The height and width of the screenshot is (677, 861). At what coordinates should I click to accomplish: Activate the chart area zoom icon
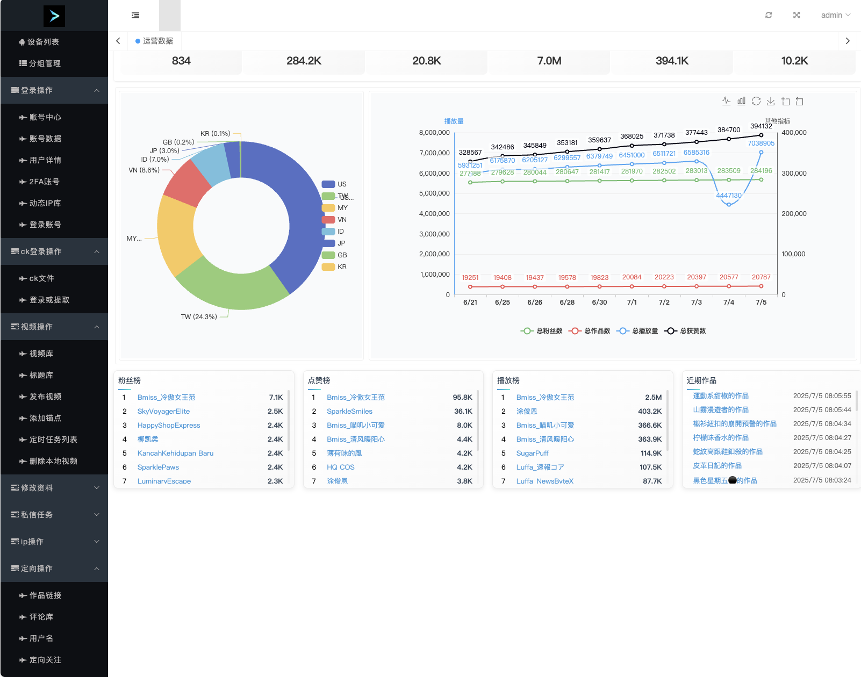pos(785,101)
